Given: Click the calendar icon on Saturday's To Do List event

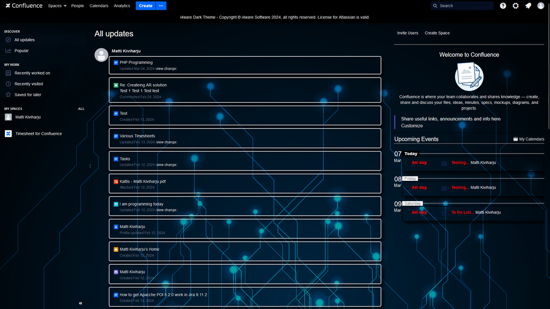Looking at the screenshot, I should pos(444,213).
